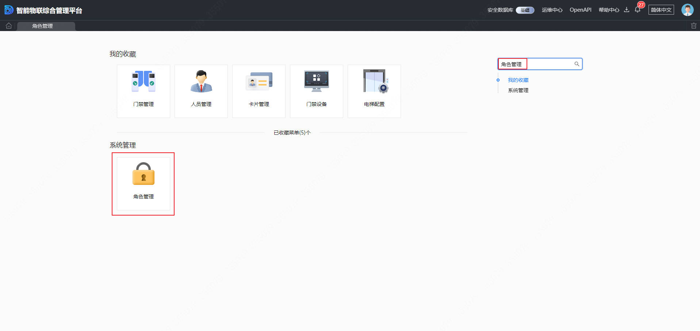Open the 人员管理 personnel icon

tap(201, 82)
